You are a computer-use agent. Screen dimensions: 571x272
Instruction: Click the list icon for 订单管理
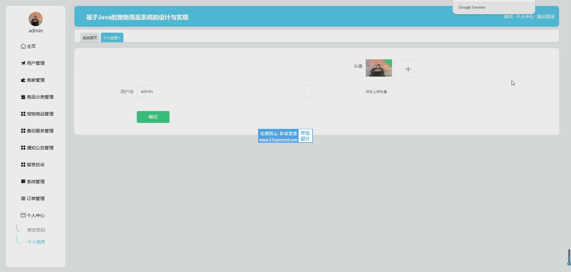pos(23,198)
